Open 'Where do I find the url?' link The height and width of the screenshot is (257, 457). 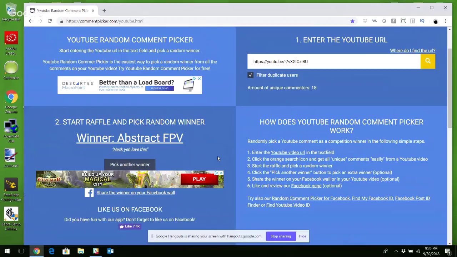(412, 51)
